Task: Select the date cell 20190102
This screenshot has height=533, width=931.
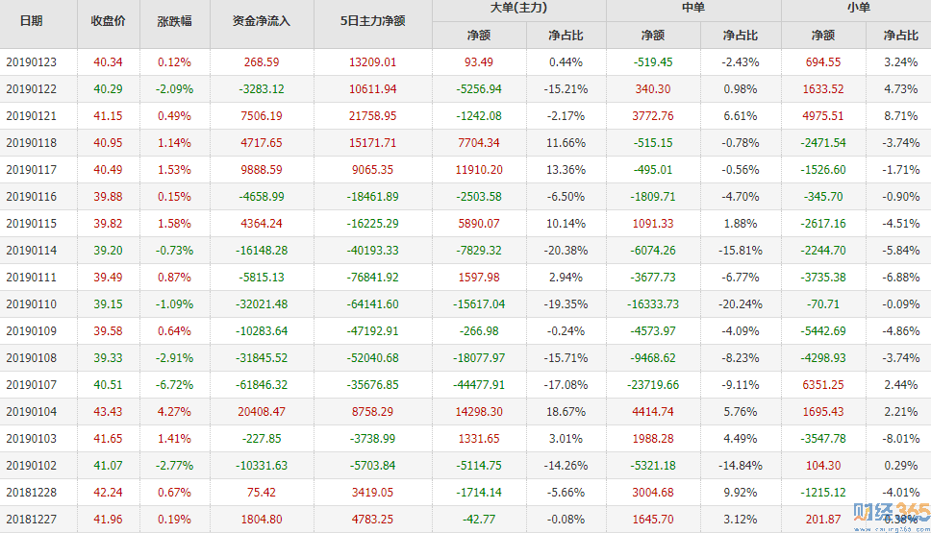Action: 32,466
